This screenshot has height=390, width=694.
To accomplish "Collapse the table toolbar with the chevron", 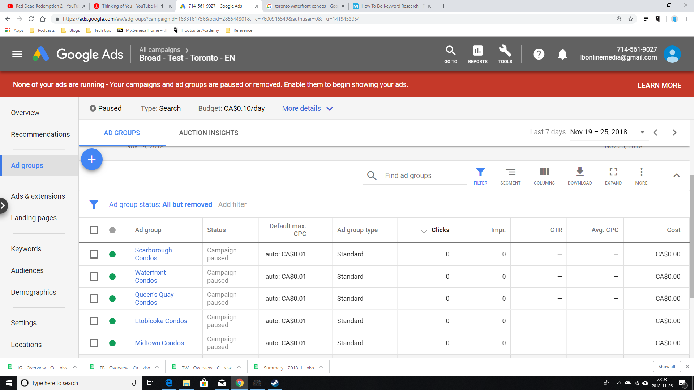I will click(x=676, y=175).
